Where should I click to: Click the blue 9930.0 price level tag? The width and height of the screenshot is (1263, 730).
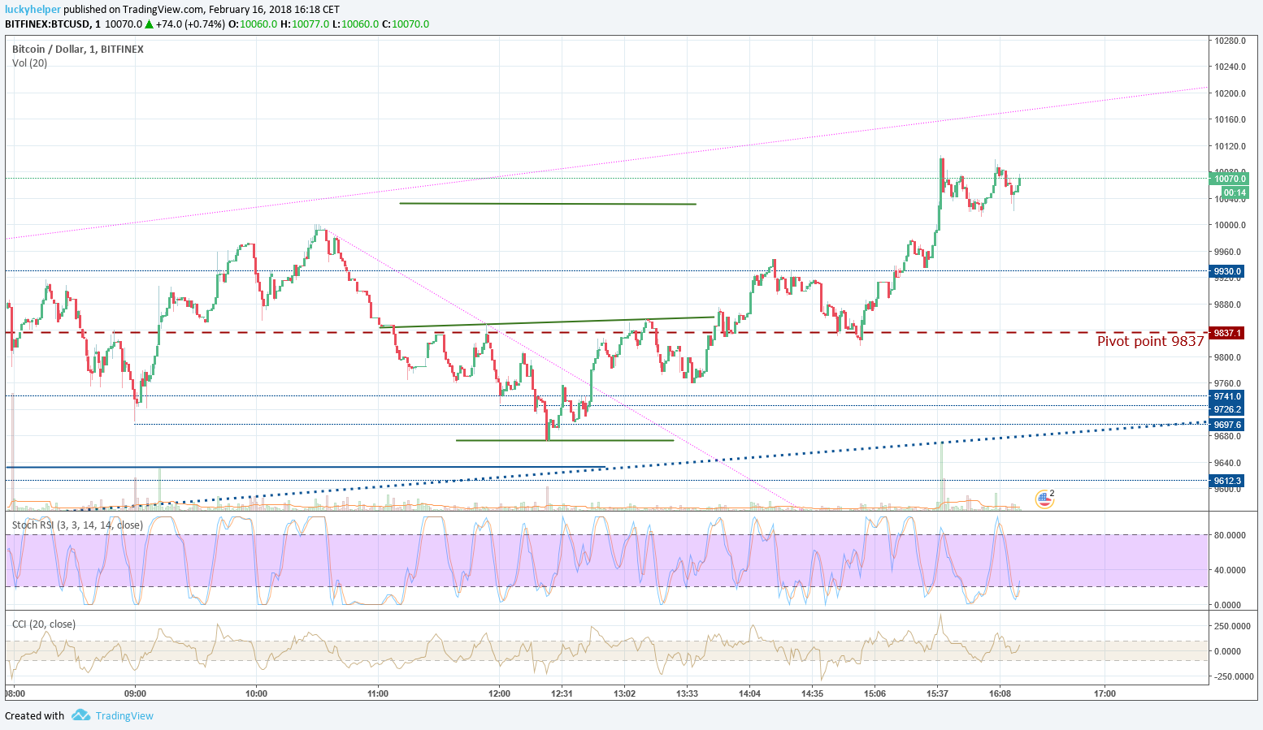1226,271
